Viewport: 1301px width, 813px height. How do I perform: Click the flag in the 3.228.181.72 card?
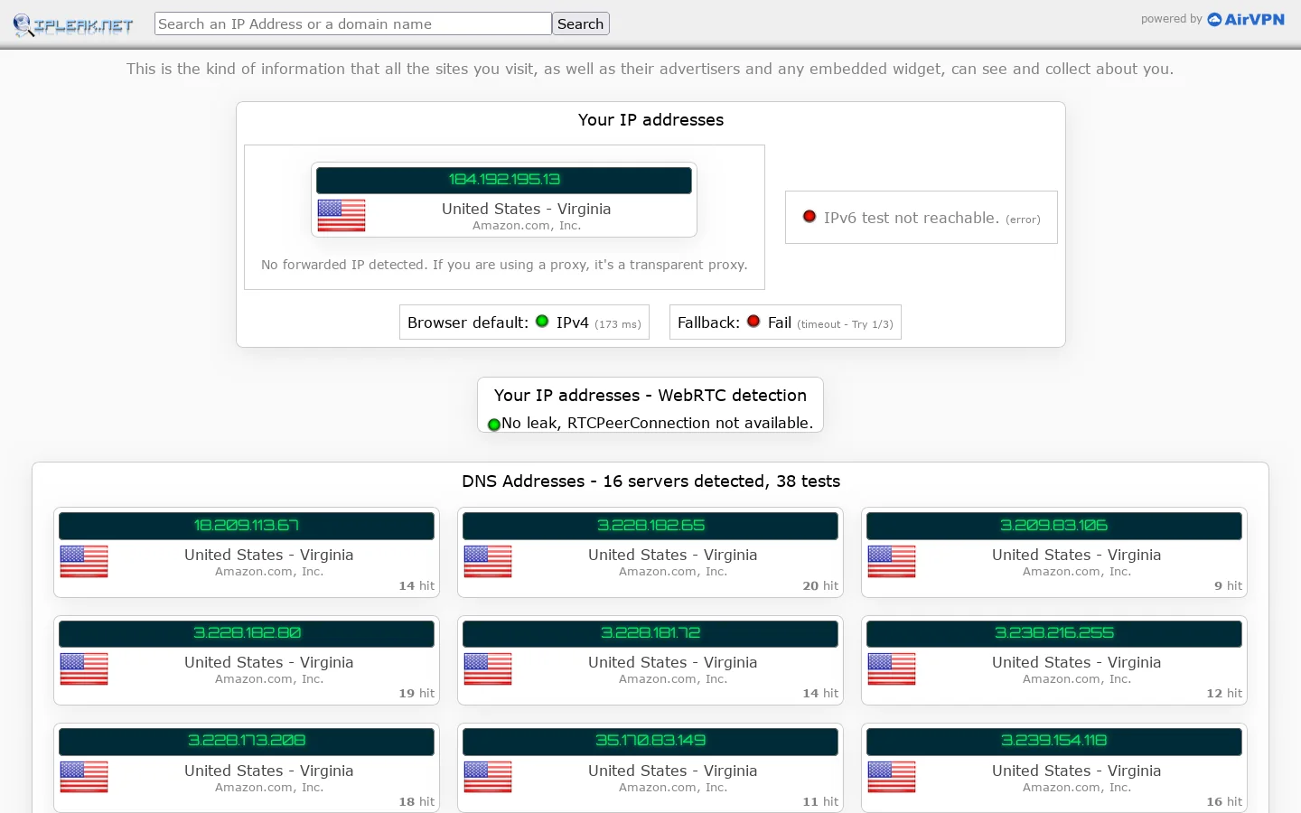coord(488,668)
